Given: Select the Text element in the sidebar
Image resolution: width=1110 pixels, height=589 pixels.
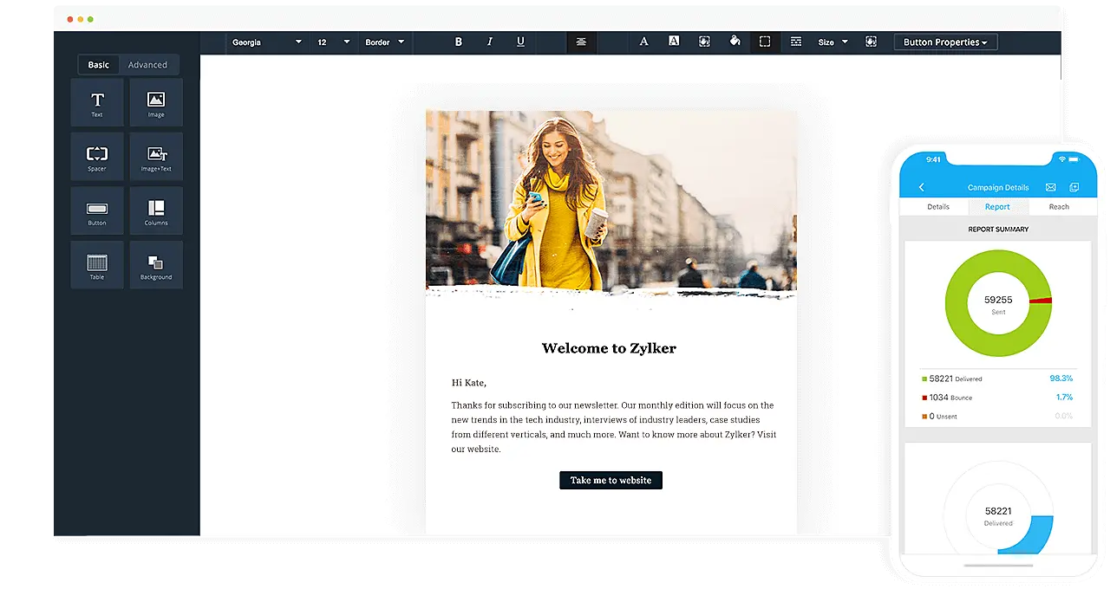Looking at the screenshot, I should [96, 101].
